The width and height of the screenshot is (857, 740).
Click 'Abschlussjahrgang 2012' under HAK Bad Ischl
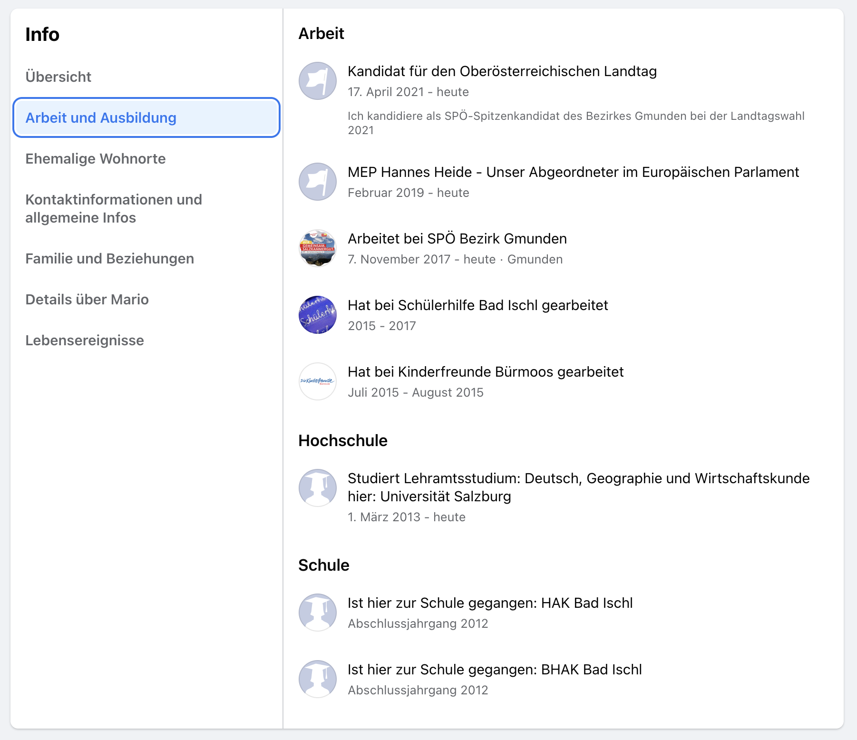pyautogui.click(x=418, y=623)
